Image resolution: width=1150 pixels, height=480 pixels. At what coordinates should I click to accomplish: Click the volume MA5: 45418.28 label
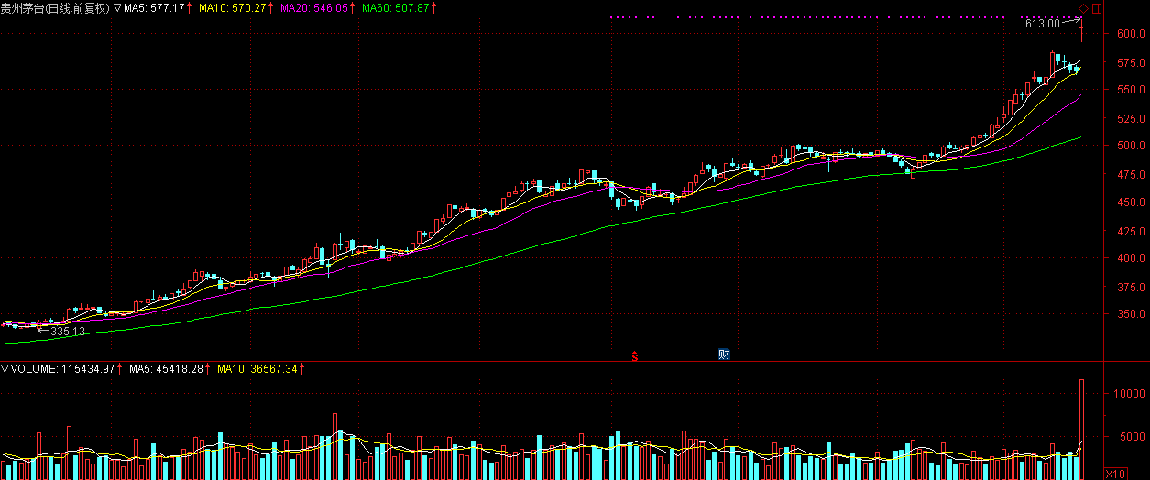(x=168, y=368)
